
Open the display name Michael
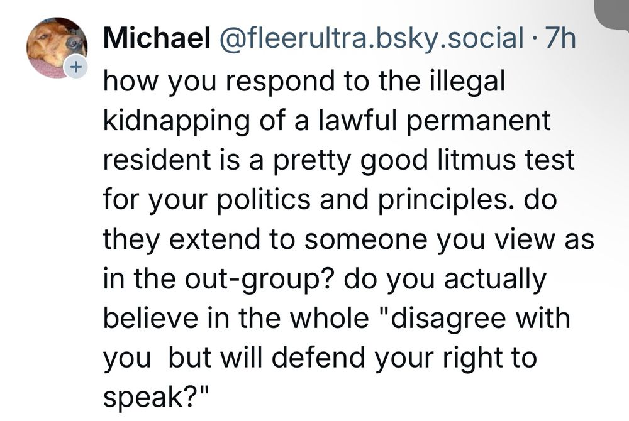coord(157,38)
